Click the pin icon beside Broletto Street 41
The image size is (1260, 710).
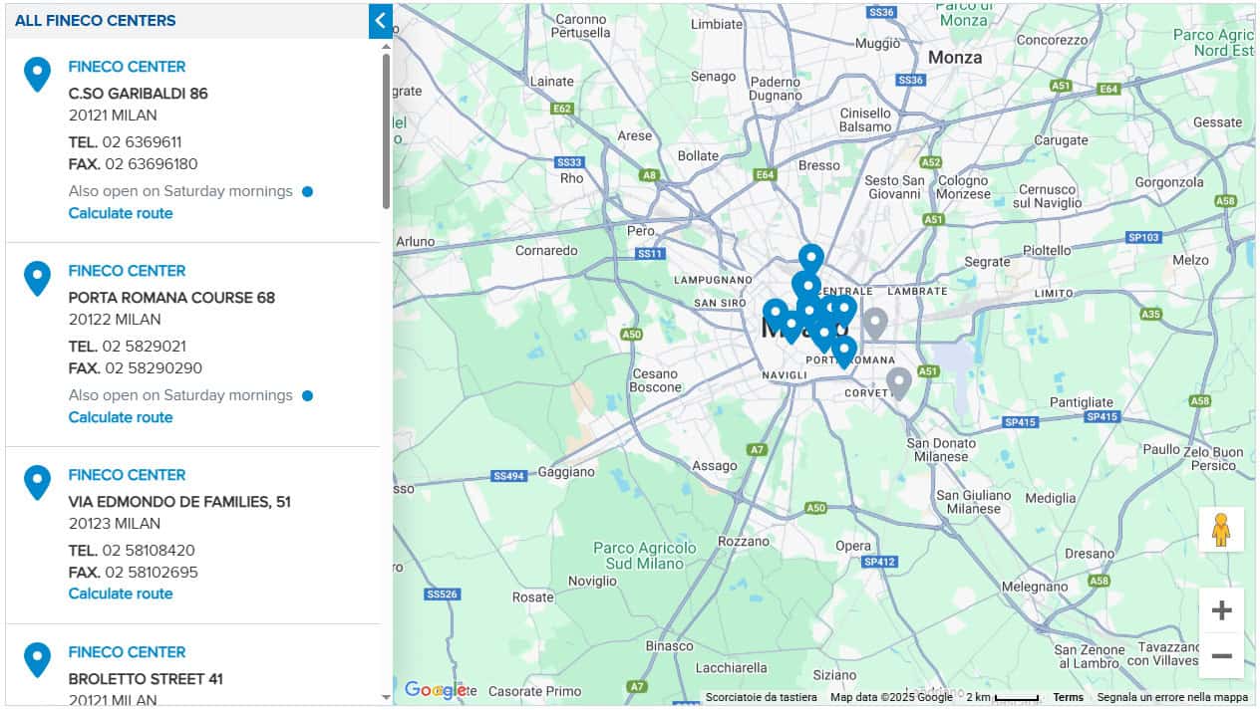coord(37,659)
